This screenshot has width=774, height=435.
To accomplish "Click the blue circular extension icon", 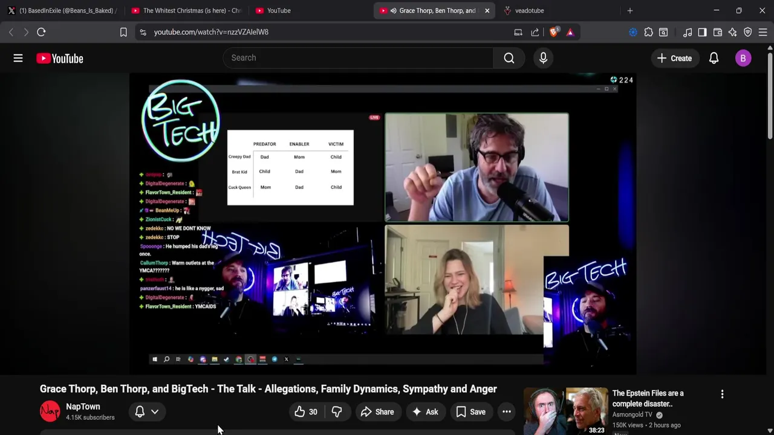I will pos(633,32).
